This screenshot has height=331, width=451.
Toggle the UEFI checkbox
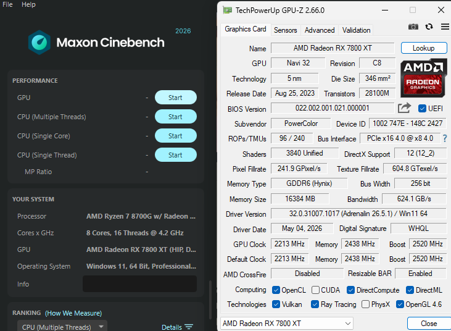tap(422, 109)
